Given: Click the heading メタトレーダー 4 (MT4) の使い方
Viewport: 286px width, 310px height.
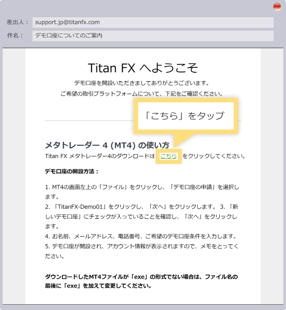Looking at the screenshot, I should (107, 145).
